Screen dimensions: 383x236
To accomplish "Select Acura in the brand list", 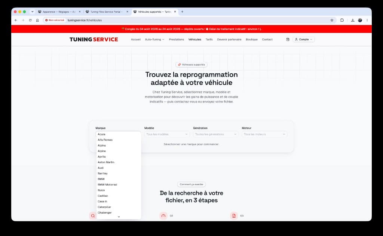I will coord(119,134).
